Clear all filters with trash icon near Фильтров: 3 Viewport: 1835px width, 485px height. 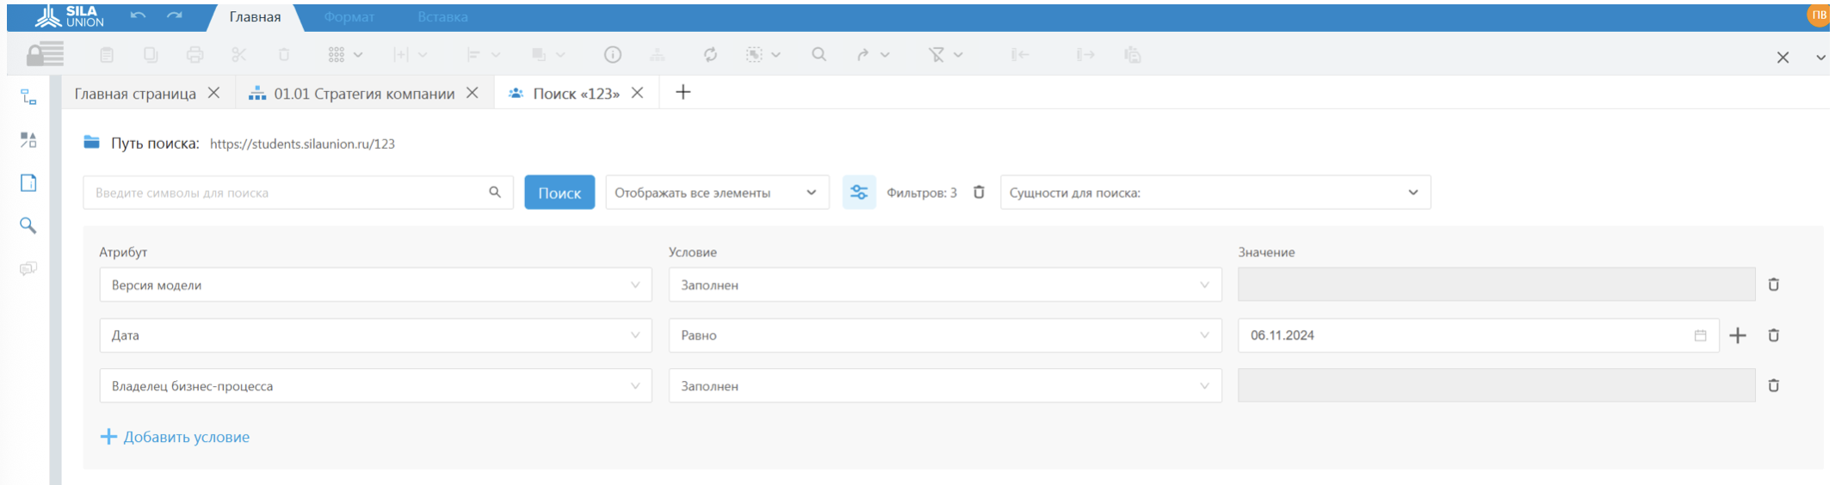pyautogui.click(x=979, y=193)
